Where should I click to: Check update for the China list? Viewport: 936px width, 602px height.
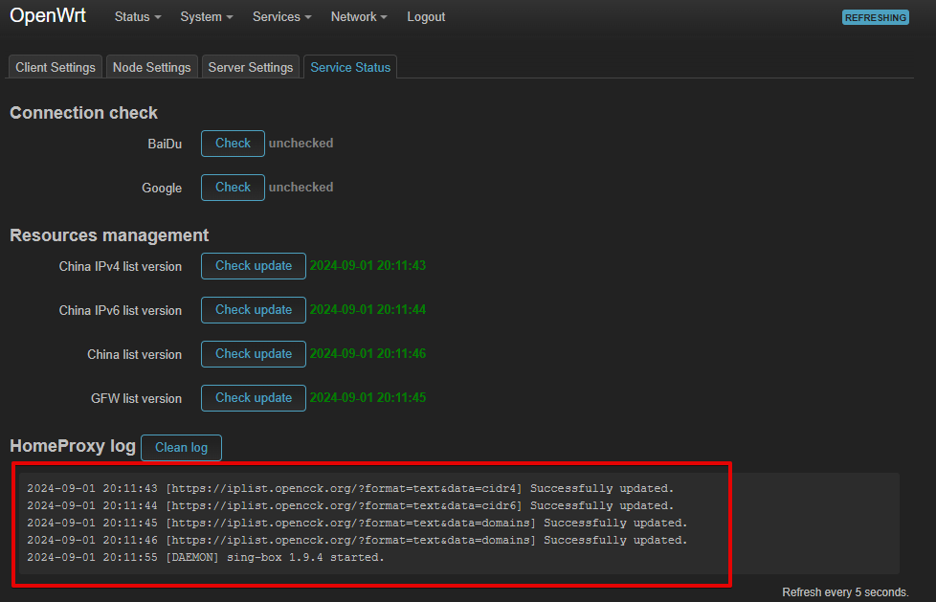click(x=253, y=353)
